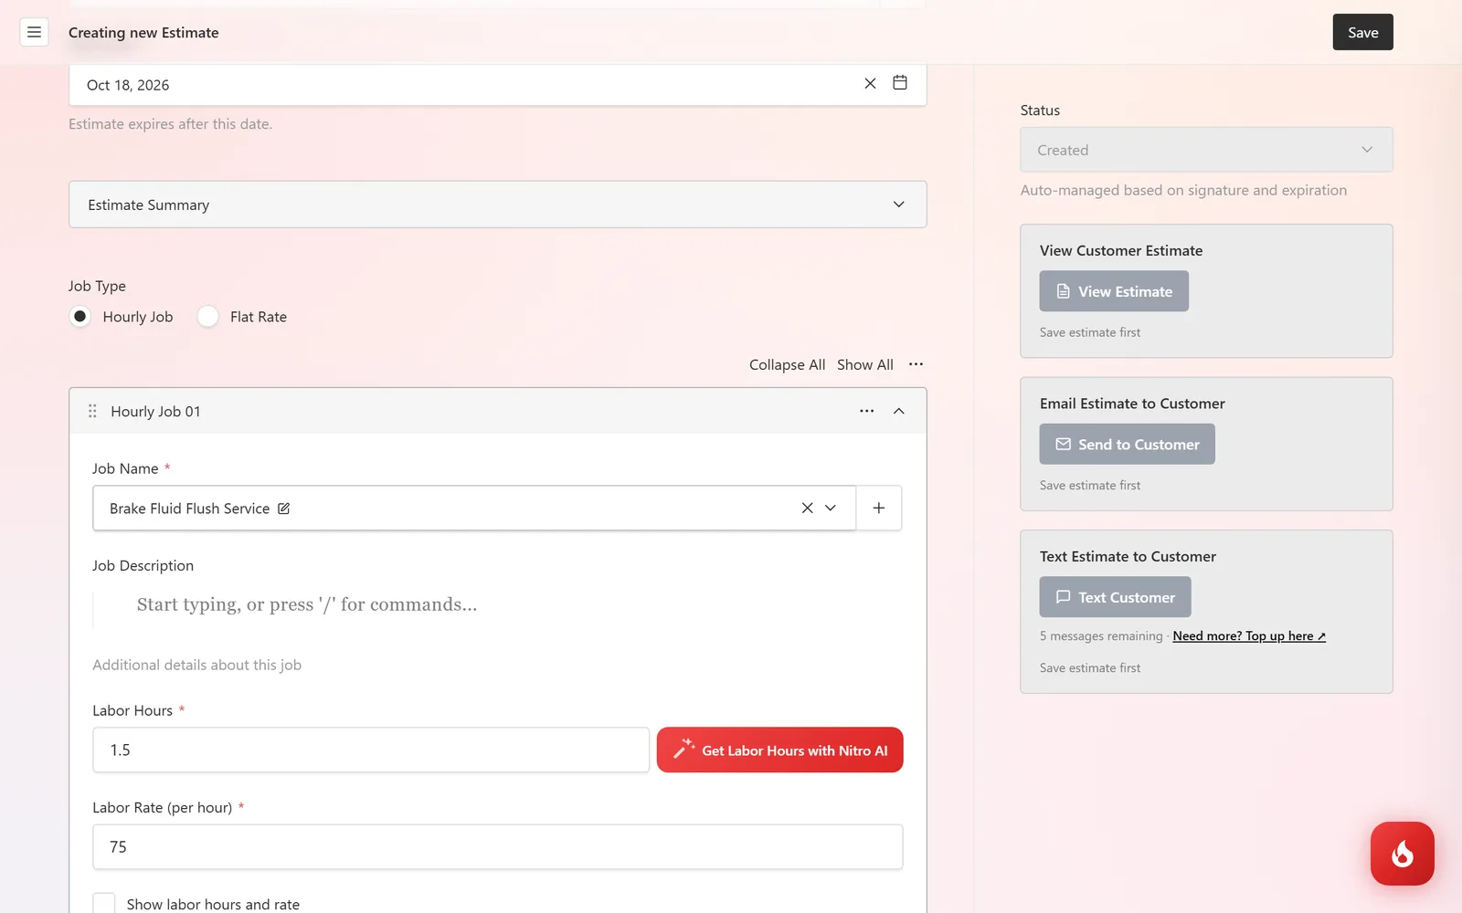Viewport: 1462px width, 913px height.
Task: Open the Nitro flame assistant button
Action: coord(1403,854)
